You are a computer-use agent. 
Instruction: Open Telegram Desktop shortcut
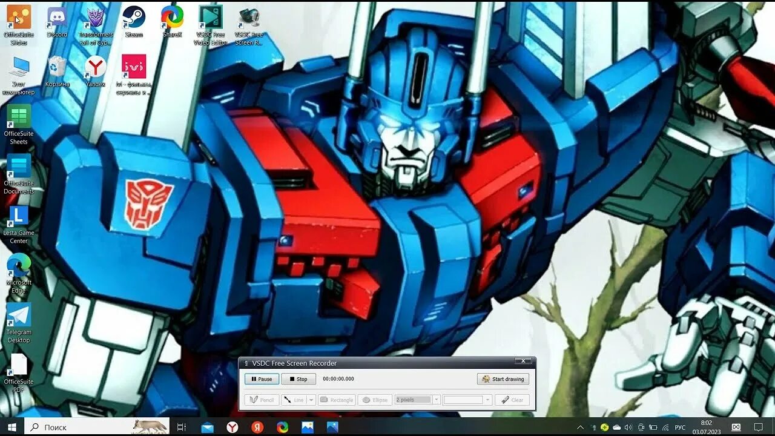click(19, 323)
